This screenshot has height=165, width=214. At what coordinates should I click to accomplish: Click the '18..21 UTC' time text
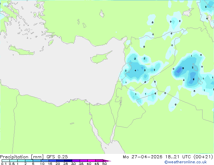pos(178,157)
